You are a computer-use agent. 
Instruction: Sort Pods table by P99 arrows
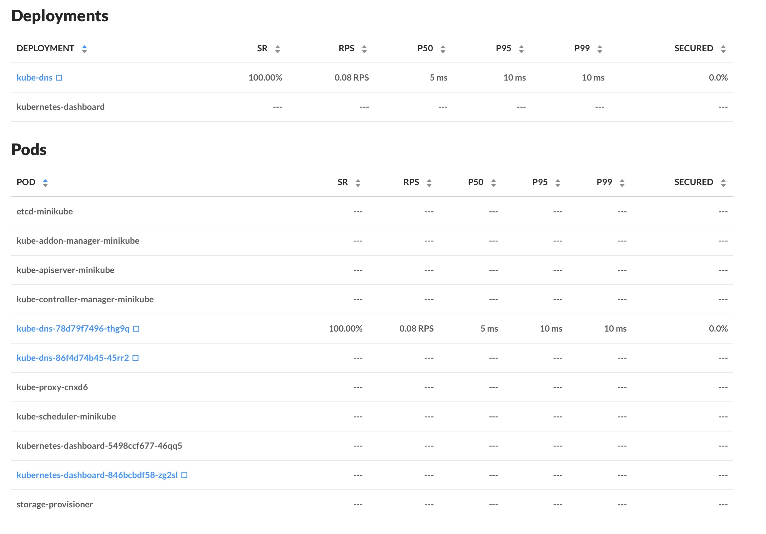click(622, 183)
